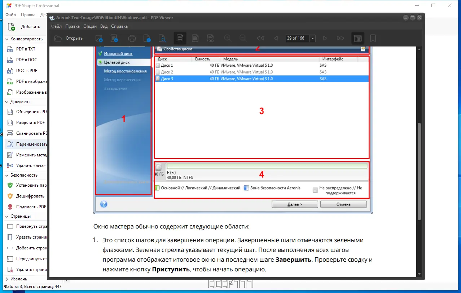Click the status text Файлы: 3, Всего страниц: 447
This screenshot has width=461, height=293.
pyautogui.click(x=32, y=286)
